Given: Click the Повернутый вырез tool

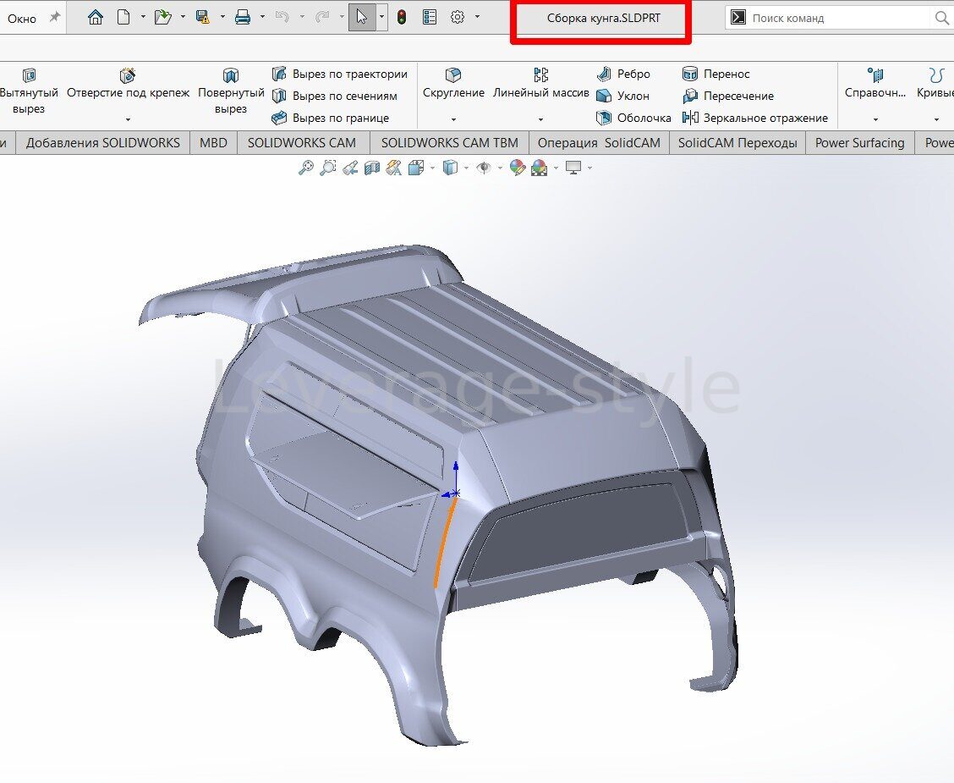Looking at the screenshot, I should (x=231, y=91).
